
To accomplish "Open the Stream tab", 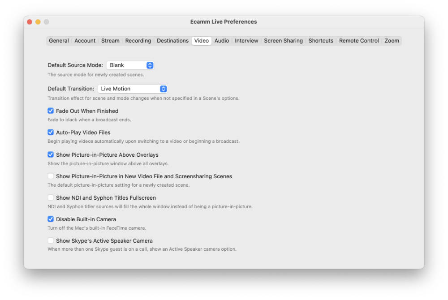I will pos(110,41).
